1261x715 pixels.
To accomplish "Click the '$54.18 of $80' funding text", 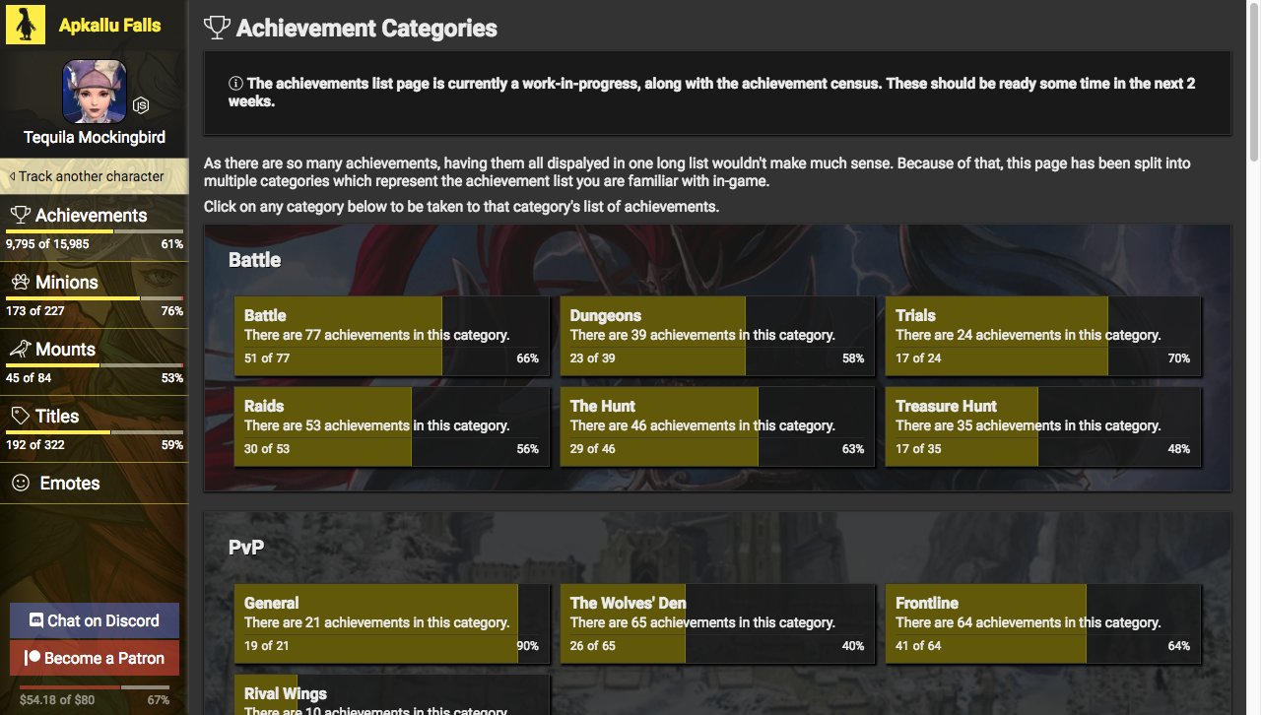I will [57, 700].
